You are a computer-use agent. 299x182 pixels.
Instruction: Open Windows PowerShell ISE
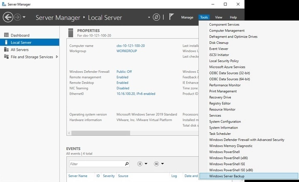(227, 164)
